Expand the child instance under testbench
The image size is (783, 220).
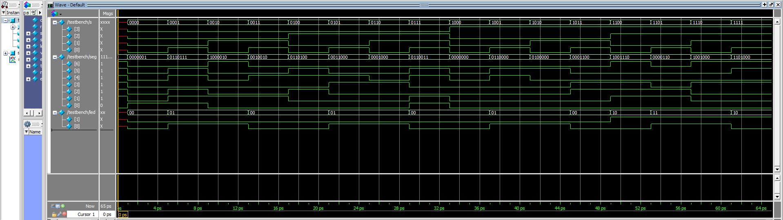click(x=13, y=27)
